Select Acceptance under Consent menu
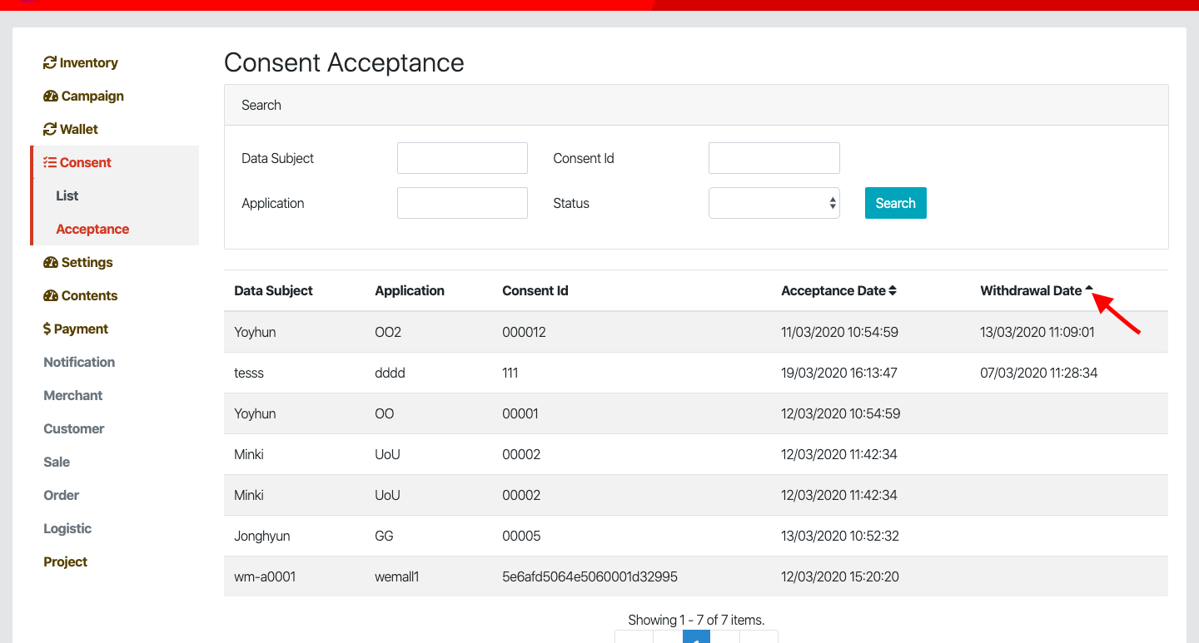Viewport: 1199px width, 643px height. [x=92, y=230]
